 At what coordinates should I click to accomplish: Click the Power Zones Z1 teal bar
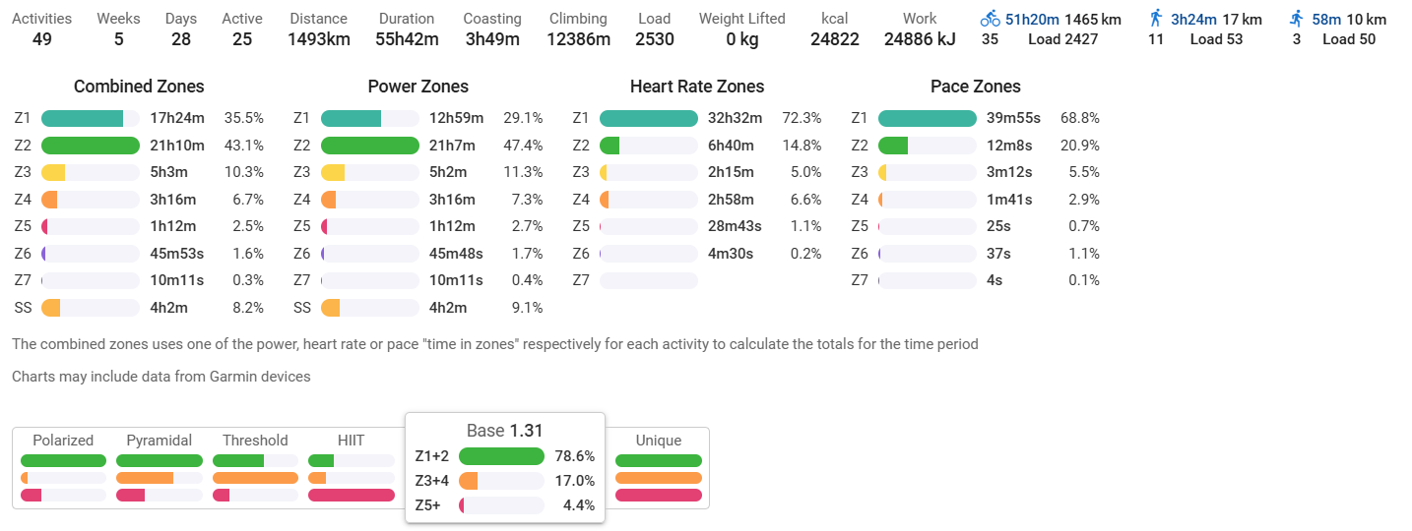[352, 118]
